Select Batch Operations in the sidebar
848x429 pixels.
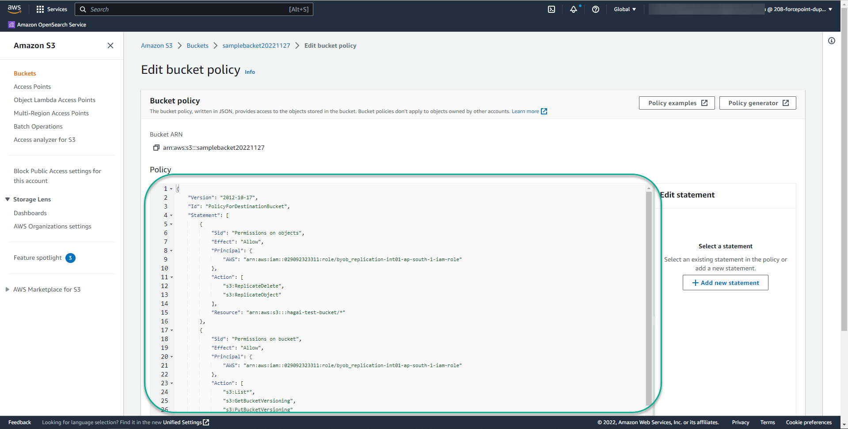tap(38, 126)
